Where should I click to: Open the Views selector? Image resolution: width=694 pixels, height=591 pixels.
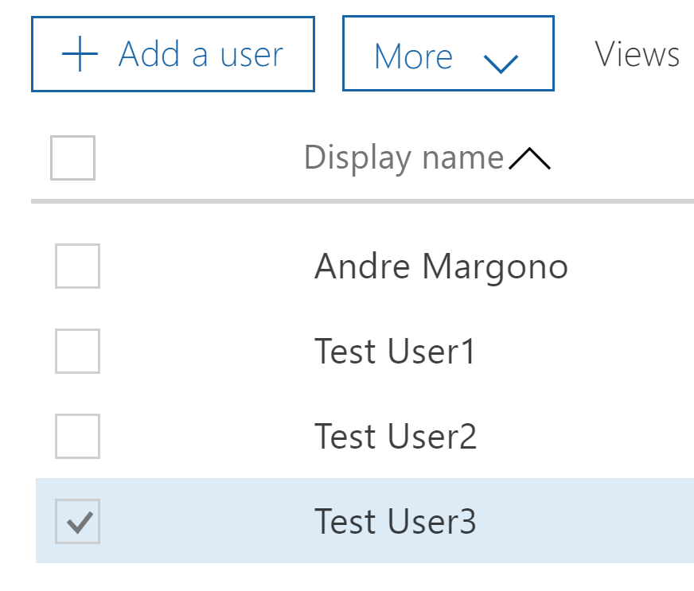point(637,54)
